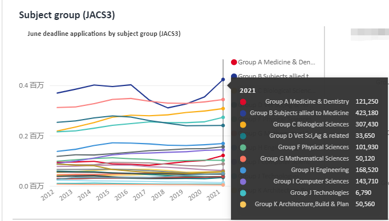Image resolution: width=389 pixels, height=221 pixels.
Task: Click the turquoise line's 2021 data point
Action: (223, 117)
